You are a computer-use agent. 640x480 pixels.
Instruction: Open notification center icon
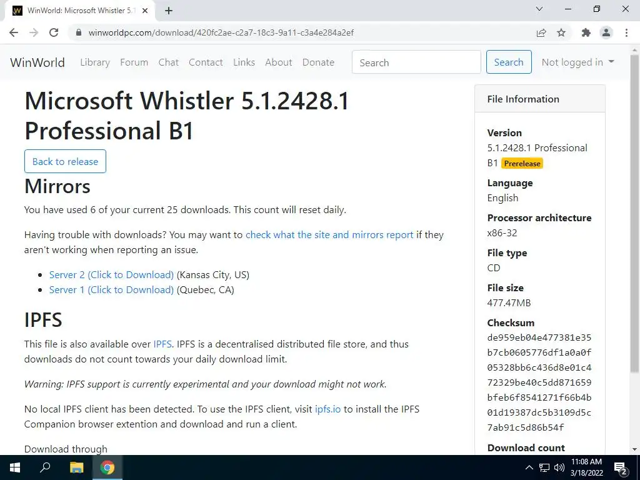click(x=621, y=468)
